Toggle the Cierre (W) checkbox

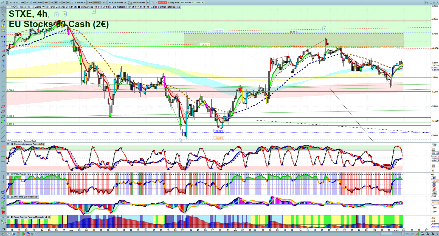tap(33, 7)
